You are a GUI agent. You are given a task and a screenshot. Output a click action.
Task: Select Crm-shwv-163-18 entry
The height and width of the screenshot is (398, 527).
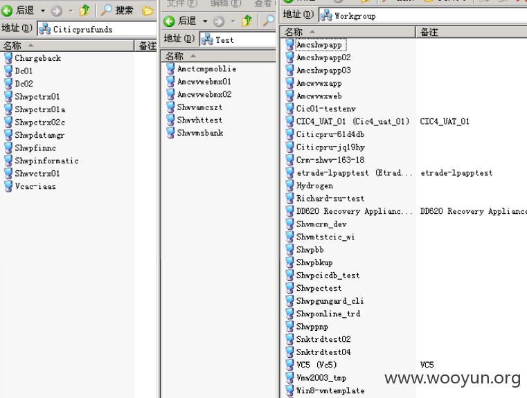pyautogui.click(x=330, y=160)
